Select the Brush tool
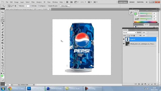 point(3,32)
